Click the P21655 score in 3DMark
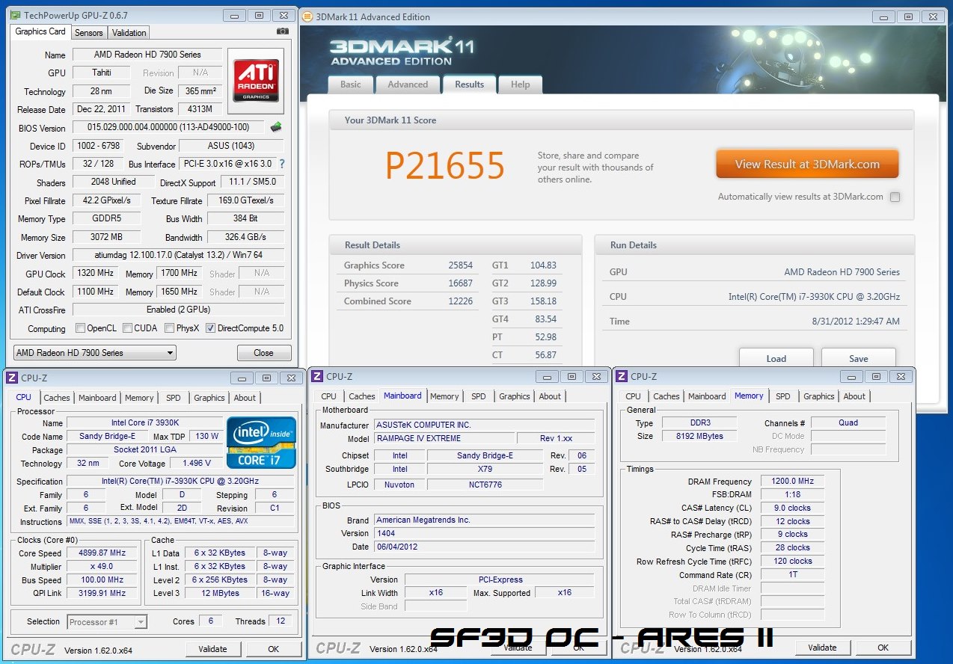The height and width of the screenshot is (664, 953). pos(445,165)
